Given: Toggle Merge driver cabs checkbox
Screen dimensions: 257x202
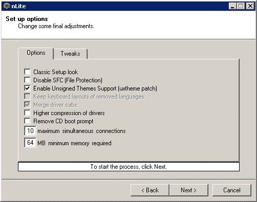Looking at the screenshot, I should [27, 105].
